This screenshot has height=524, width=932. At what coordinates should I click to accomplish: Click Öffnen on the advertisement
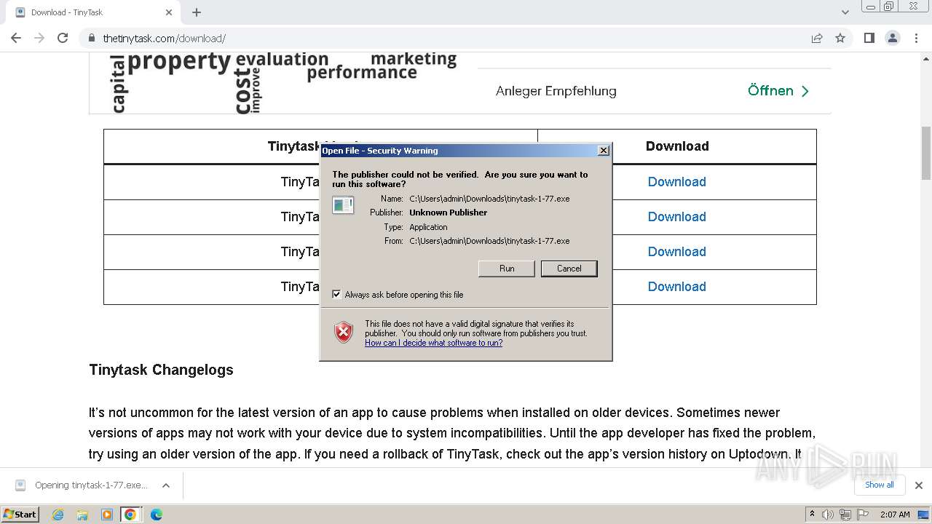coord(778,91)
